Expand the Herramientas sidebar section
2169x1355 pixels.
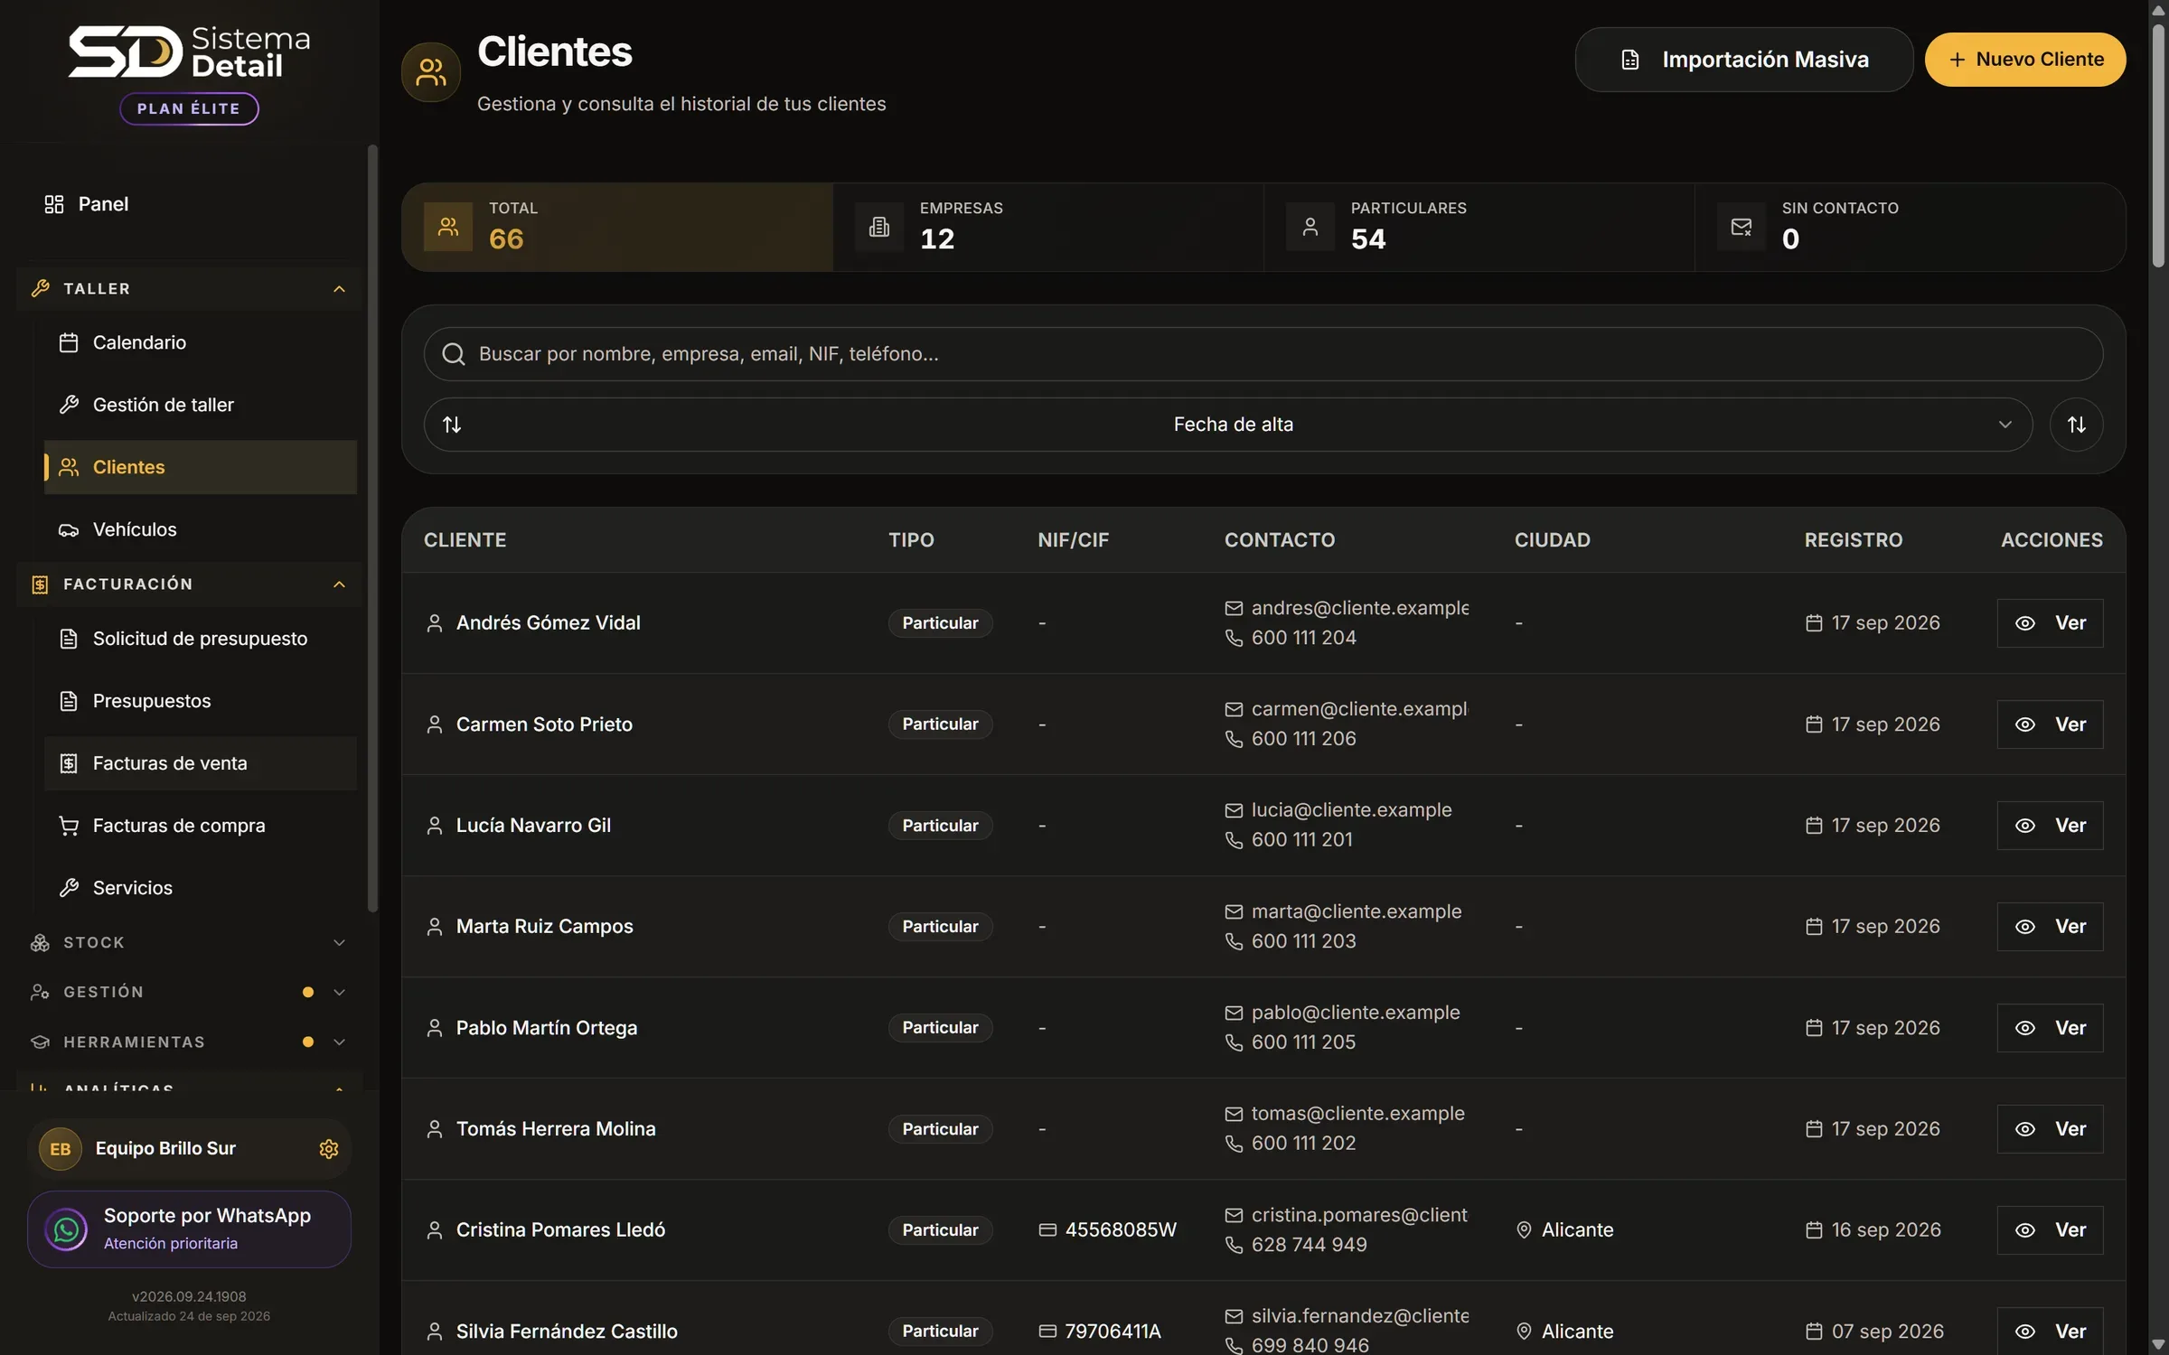click(x=189, y=1042)
